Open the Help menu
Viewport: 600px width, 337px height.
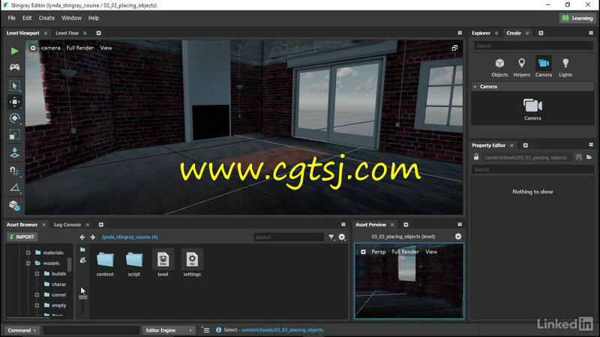(x=93, y=18)
